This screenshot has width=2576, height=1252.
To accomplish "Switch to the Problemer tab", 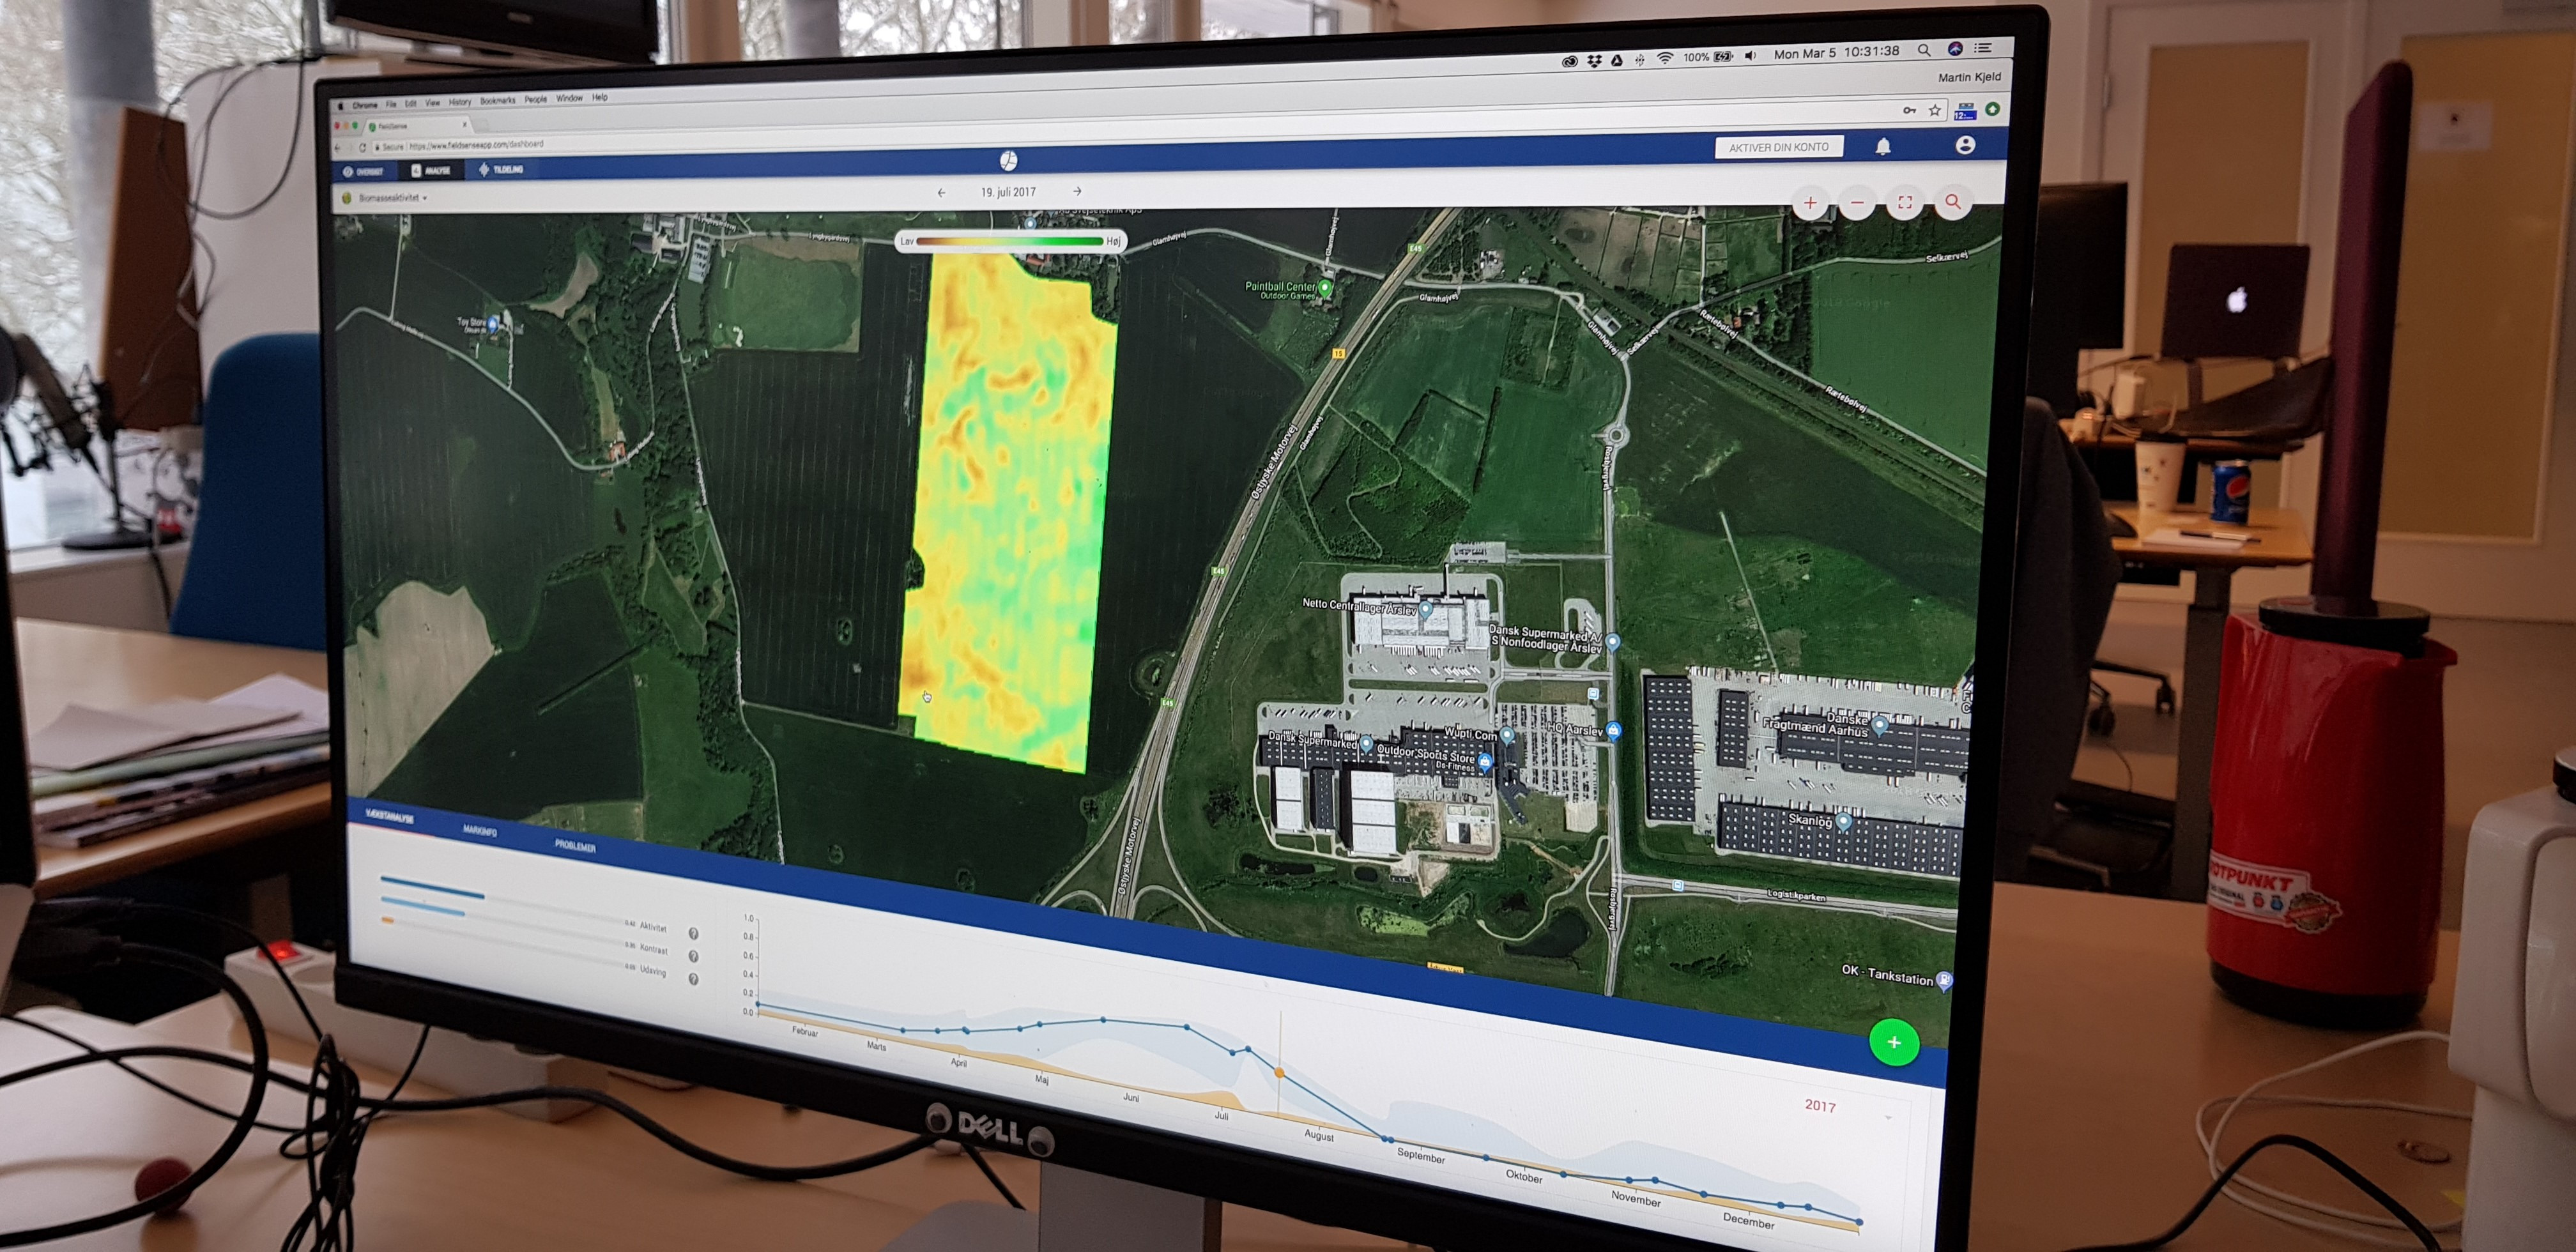I will [575, 846].
